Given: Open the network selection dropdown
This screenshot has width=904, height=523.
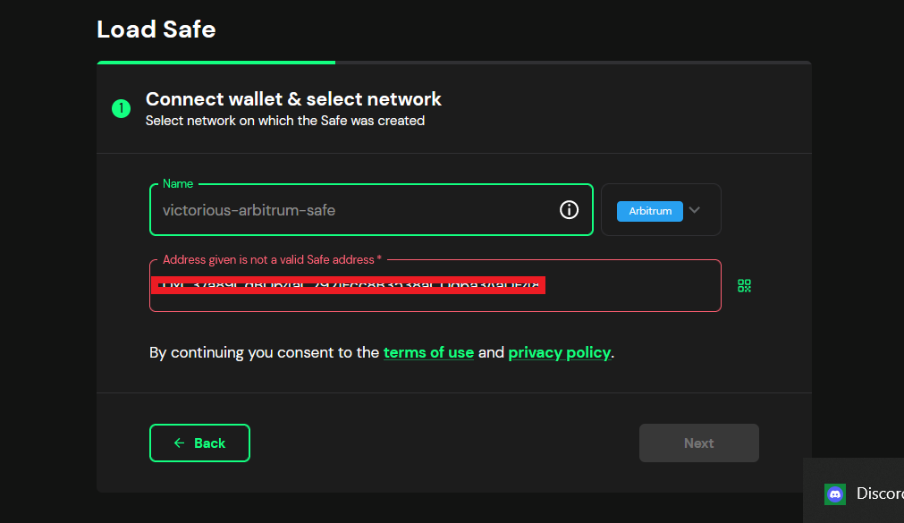Looking at the screenshot, I should tap(661, 209).
